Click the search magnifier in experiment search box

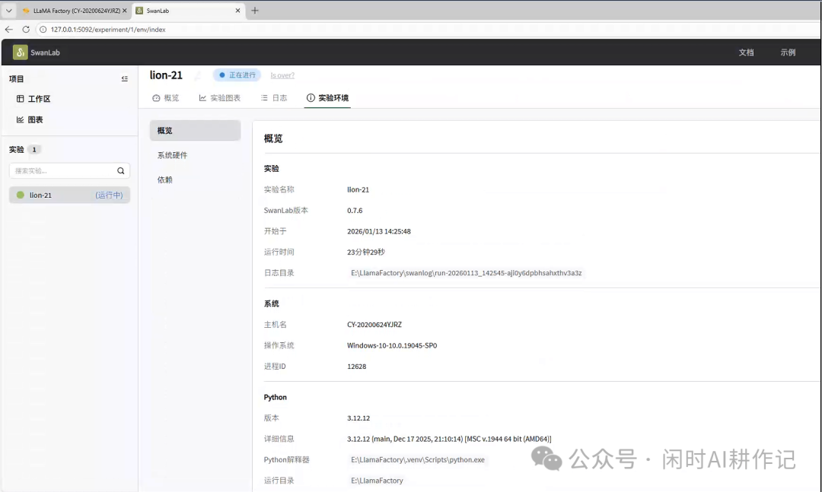120,170
